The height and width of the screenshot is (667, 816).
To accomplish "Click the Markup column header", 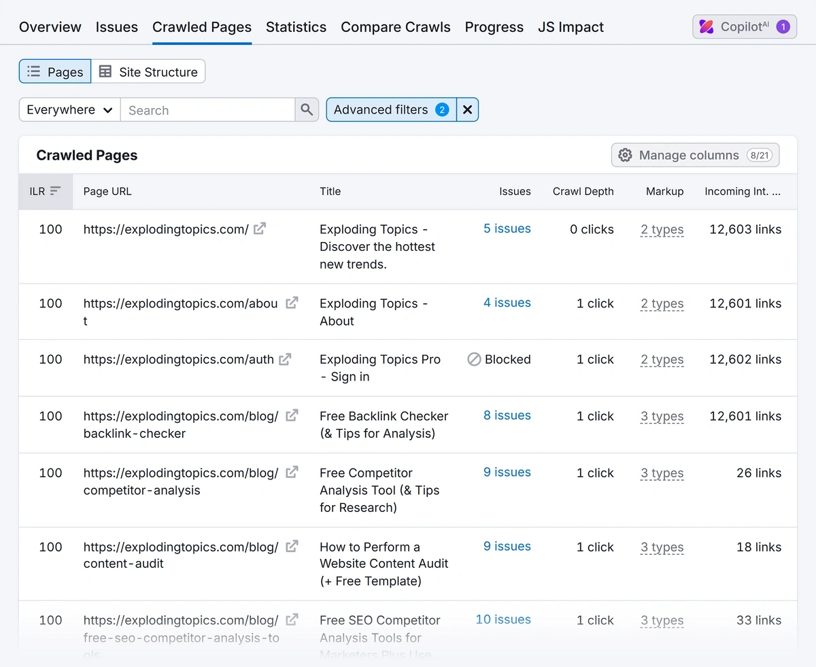I will tap(665, 191).
